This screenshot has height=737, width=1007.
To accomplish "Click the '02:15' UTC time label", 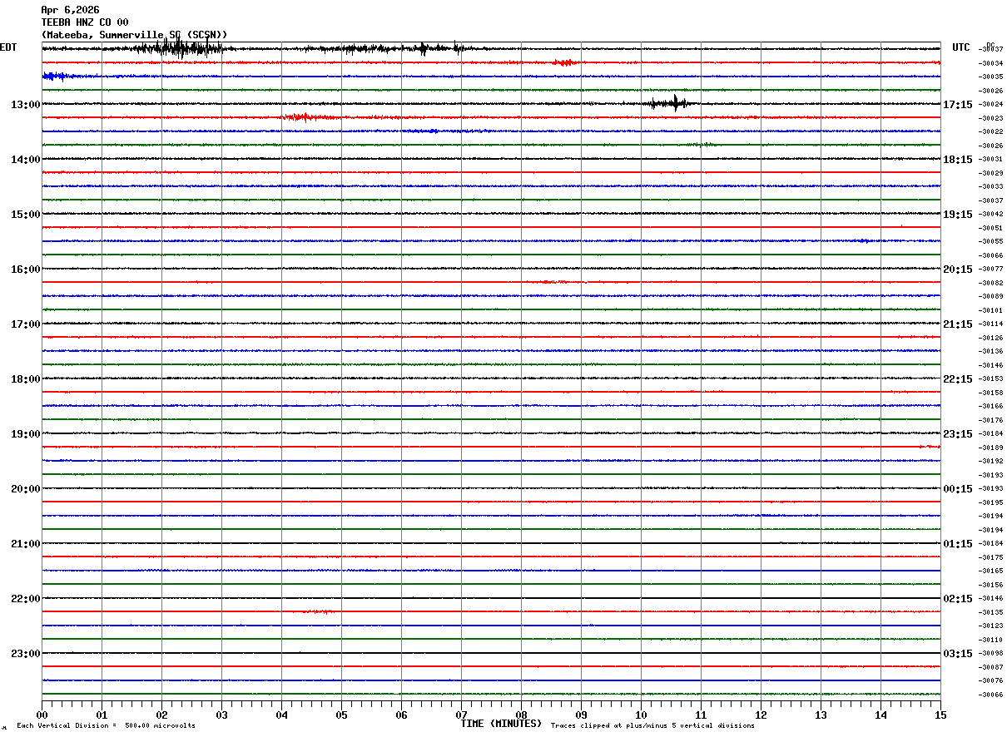I will pos(957,599).
